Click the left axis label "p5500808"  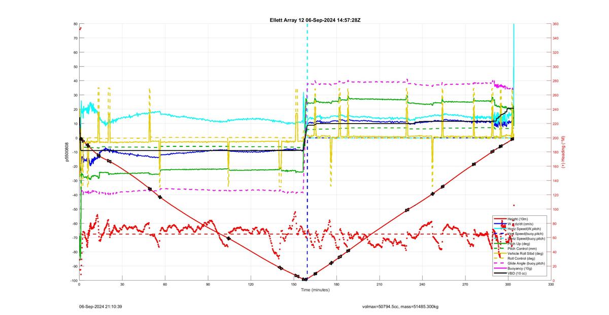click(x=66, y=152)
